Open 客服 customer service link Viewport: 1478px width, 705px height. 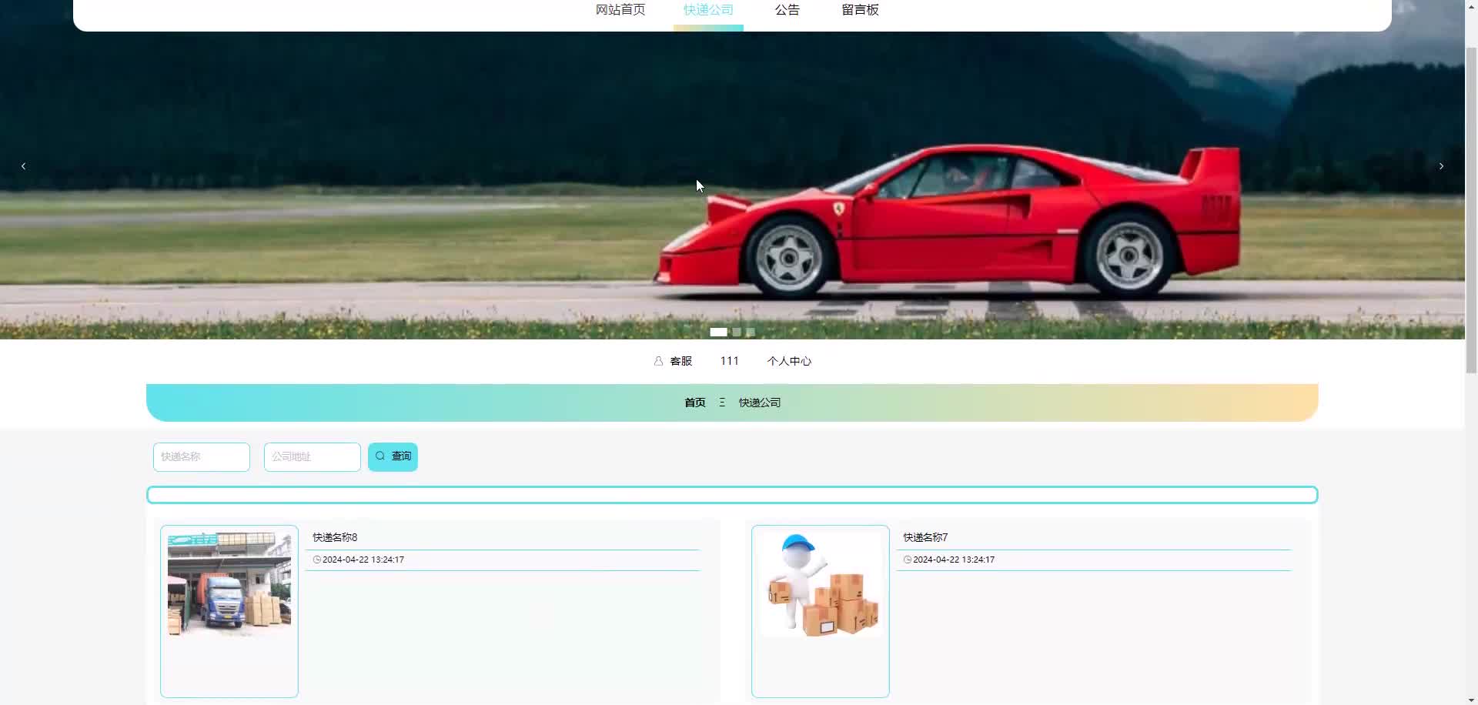coord(680,361)
